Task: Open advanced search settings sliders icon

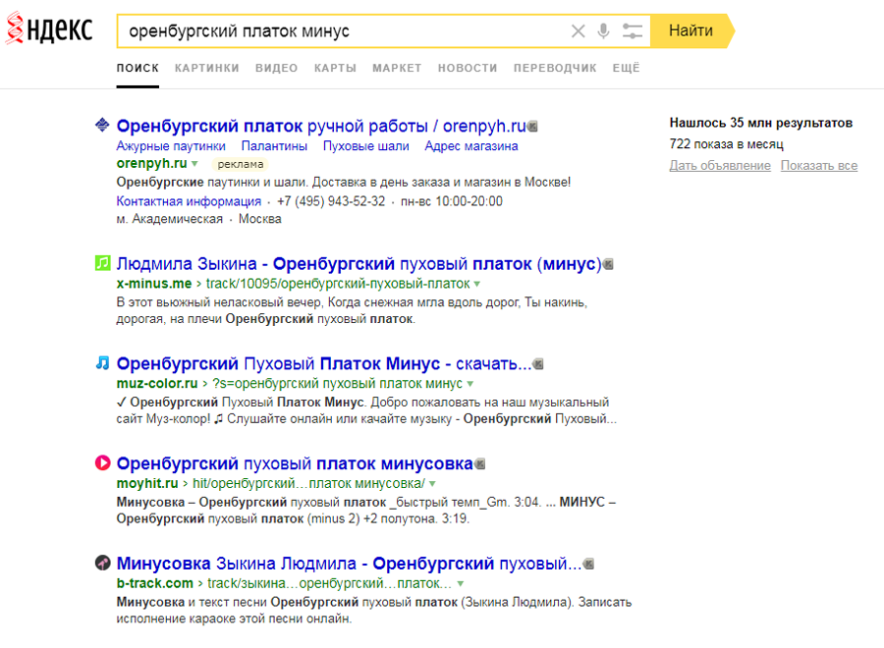Action: pos(632,31)
